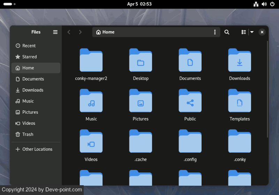Open the system volume indicator
The height and width of the screenshot is (195, 279).
[x=264, y=4]
